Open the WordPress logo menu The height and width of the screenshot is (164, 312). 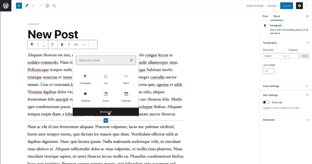pos(5,5)
